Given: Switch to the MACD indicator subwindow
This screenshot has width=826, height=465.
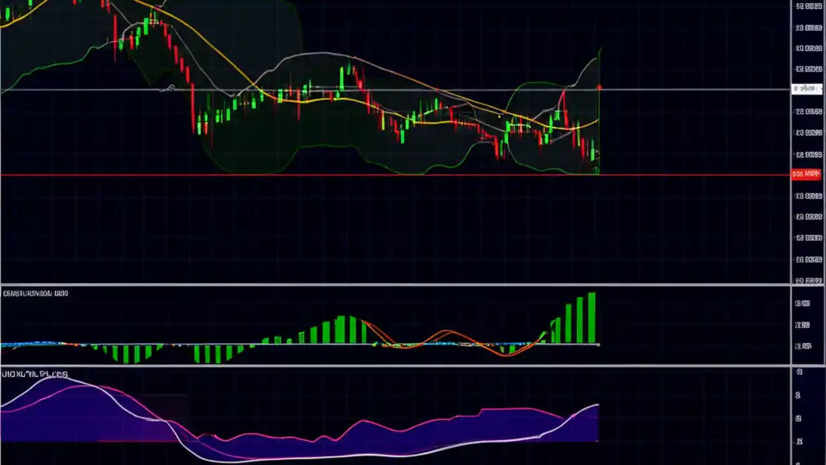Looking at the screenshot, I should pos(258,323).
